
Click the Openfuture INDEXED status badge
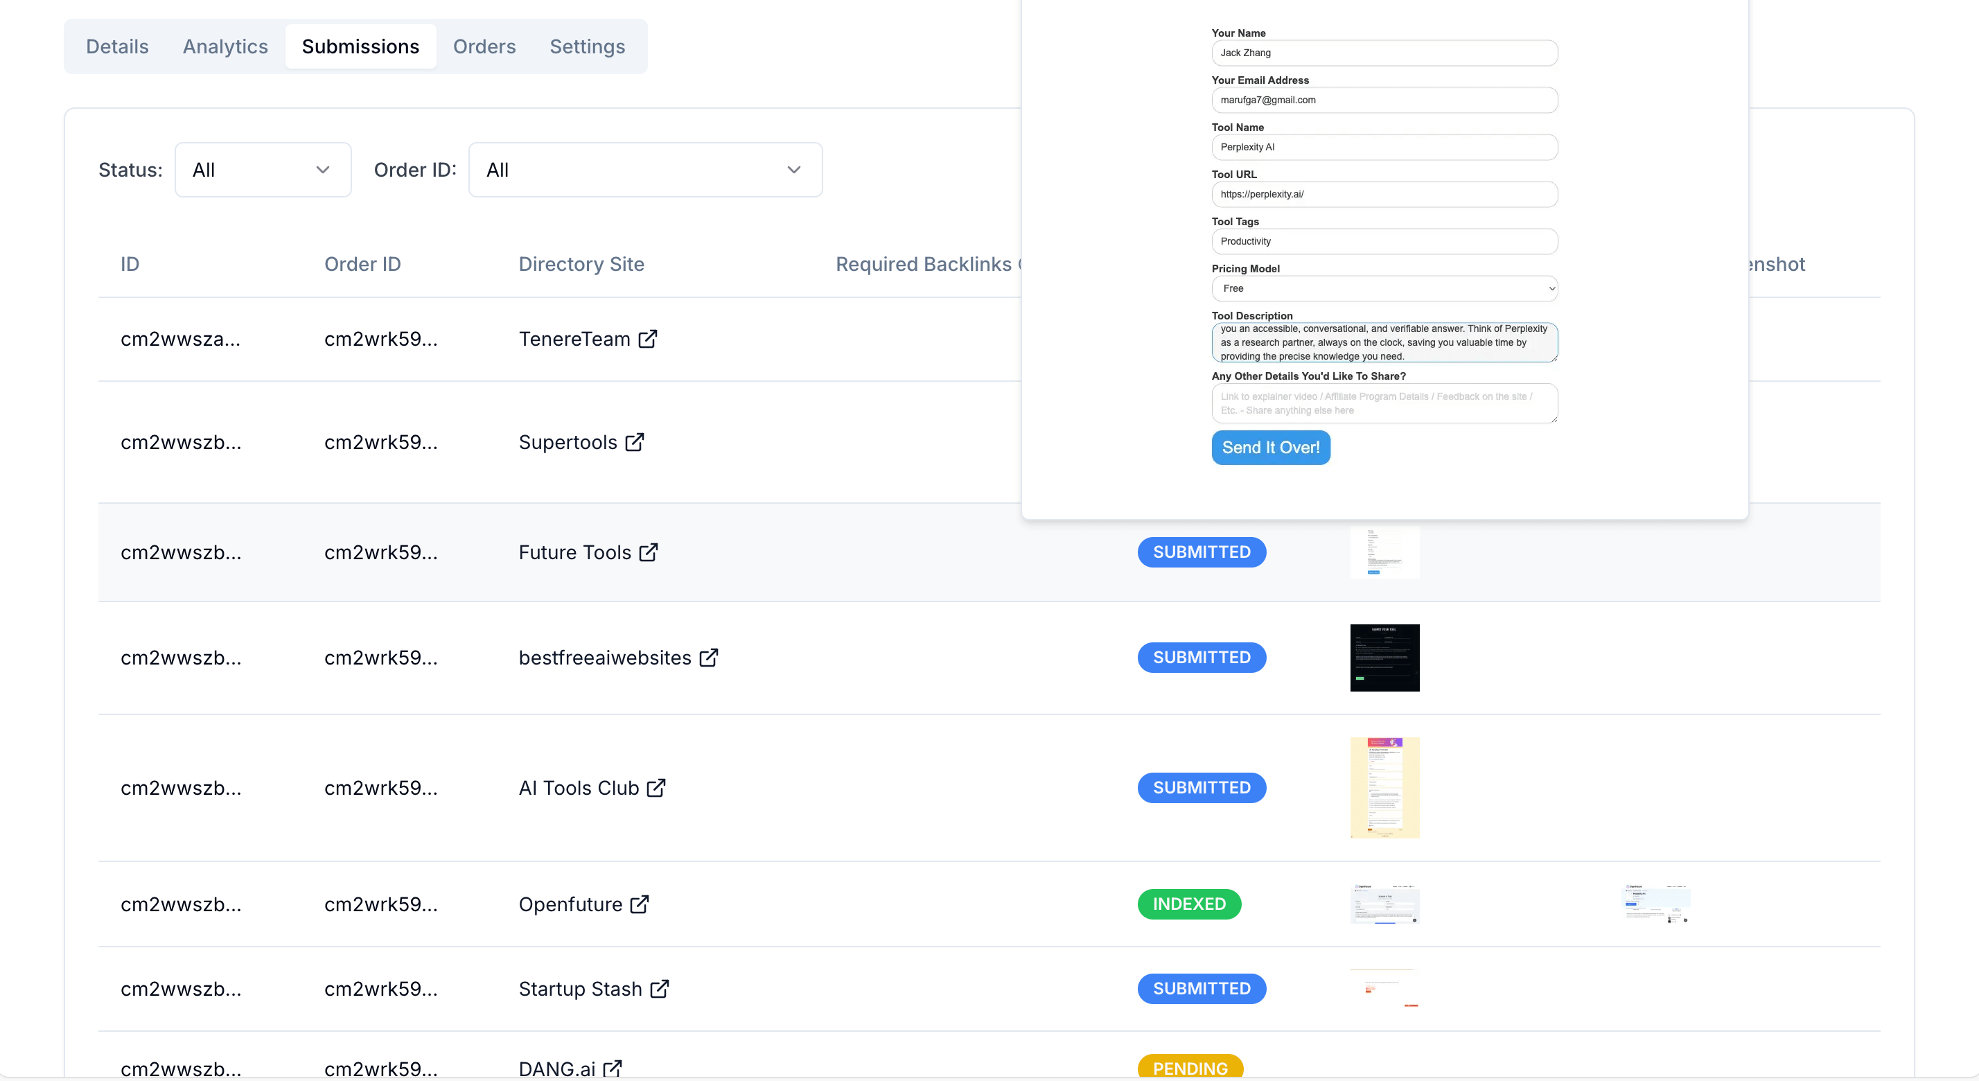click(1188, 904)
